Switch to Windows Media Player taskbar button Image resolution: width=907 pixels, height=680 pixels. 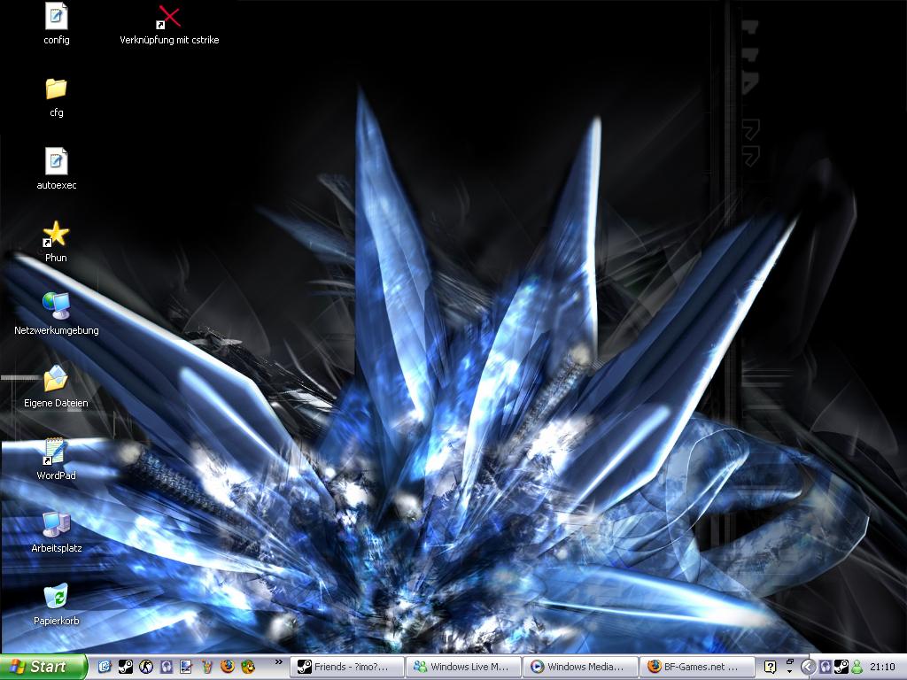click(x=581, y=667)
